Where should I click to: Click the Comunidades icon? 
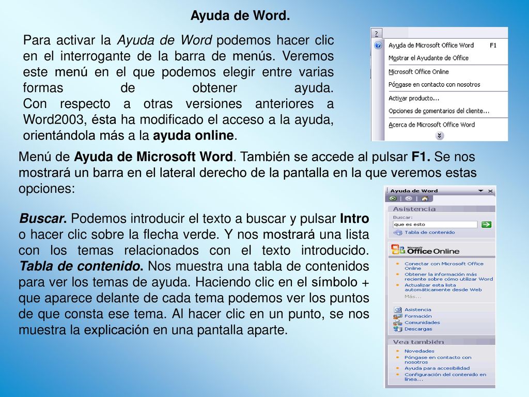(x=398, y=323)
